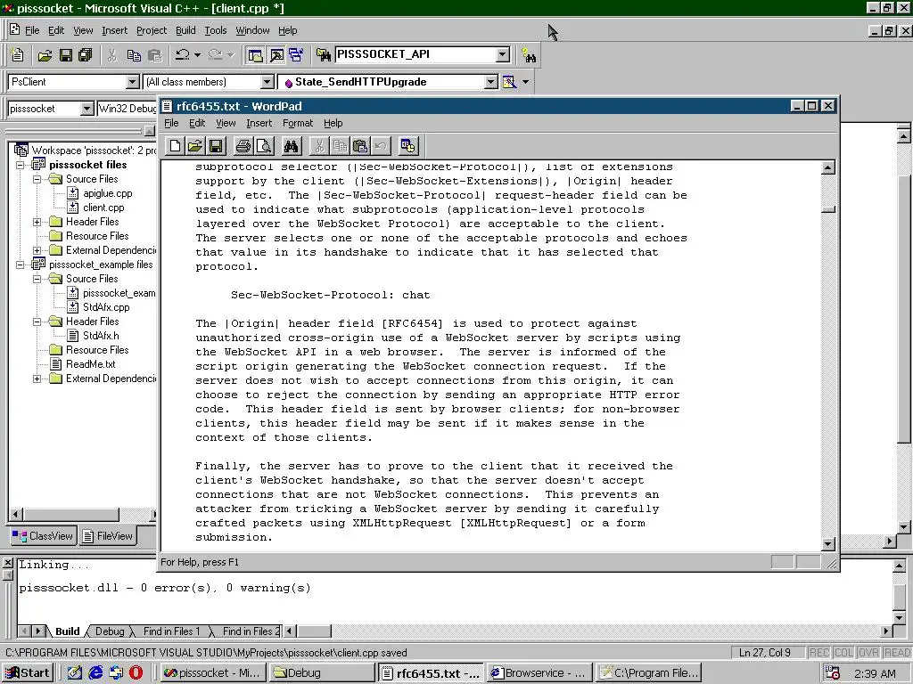Select ReadMe.txt in file tree
The image size is (913, 684).
[90, 364]
